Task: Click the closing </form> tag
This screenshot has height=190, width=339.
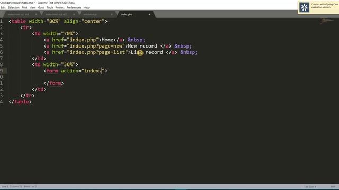Action: 53,83
